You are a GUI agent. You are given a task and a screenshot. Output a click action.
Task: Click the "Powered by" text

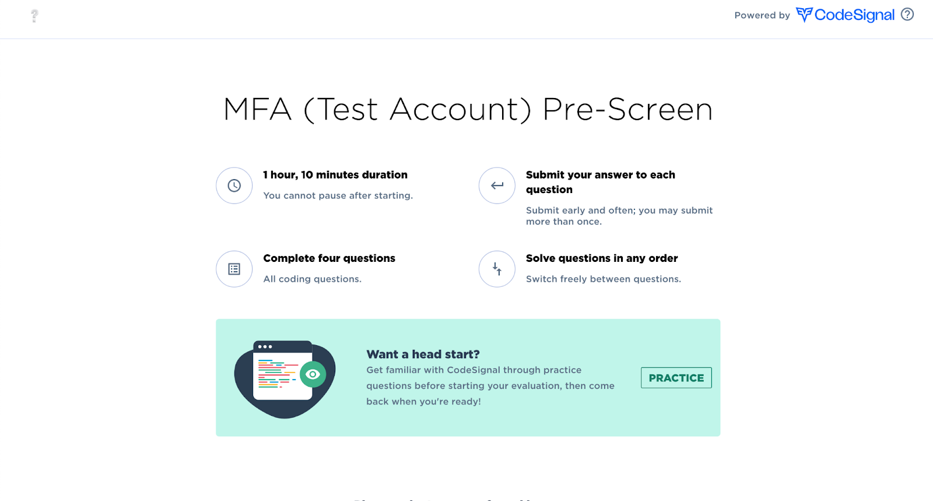pyautogui.click(x=762, y=15)
